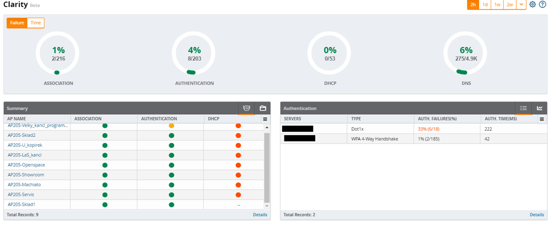Open Details link in Summary panel
548x227 pixels.
coord(260,215)
